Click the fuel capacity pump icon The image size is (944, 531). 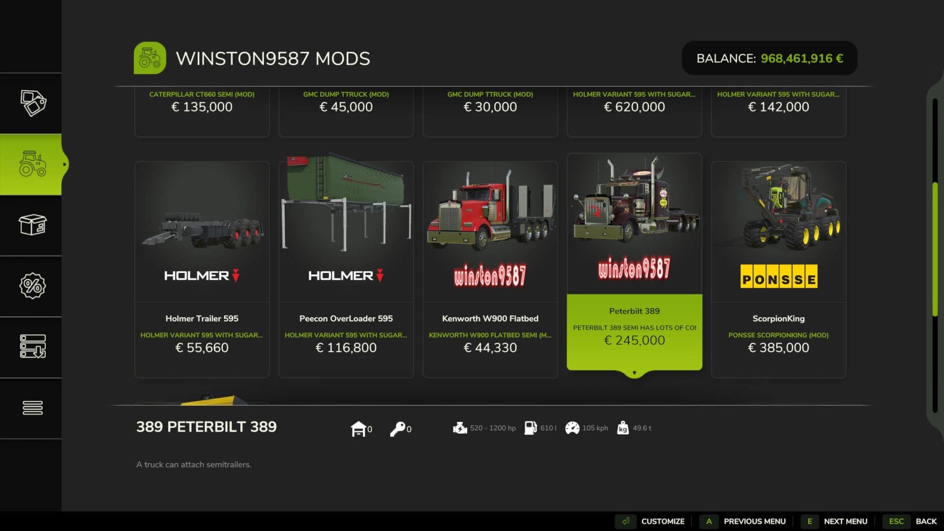click(531, 428)
